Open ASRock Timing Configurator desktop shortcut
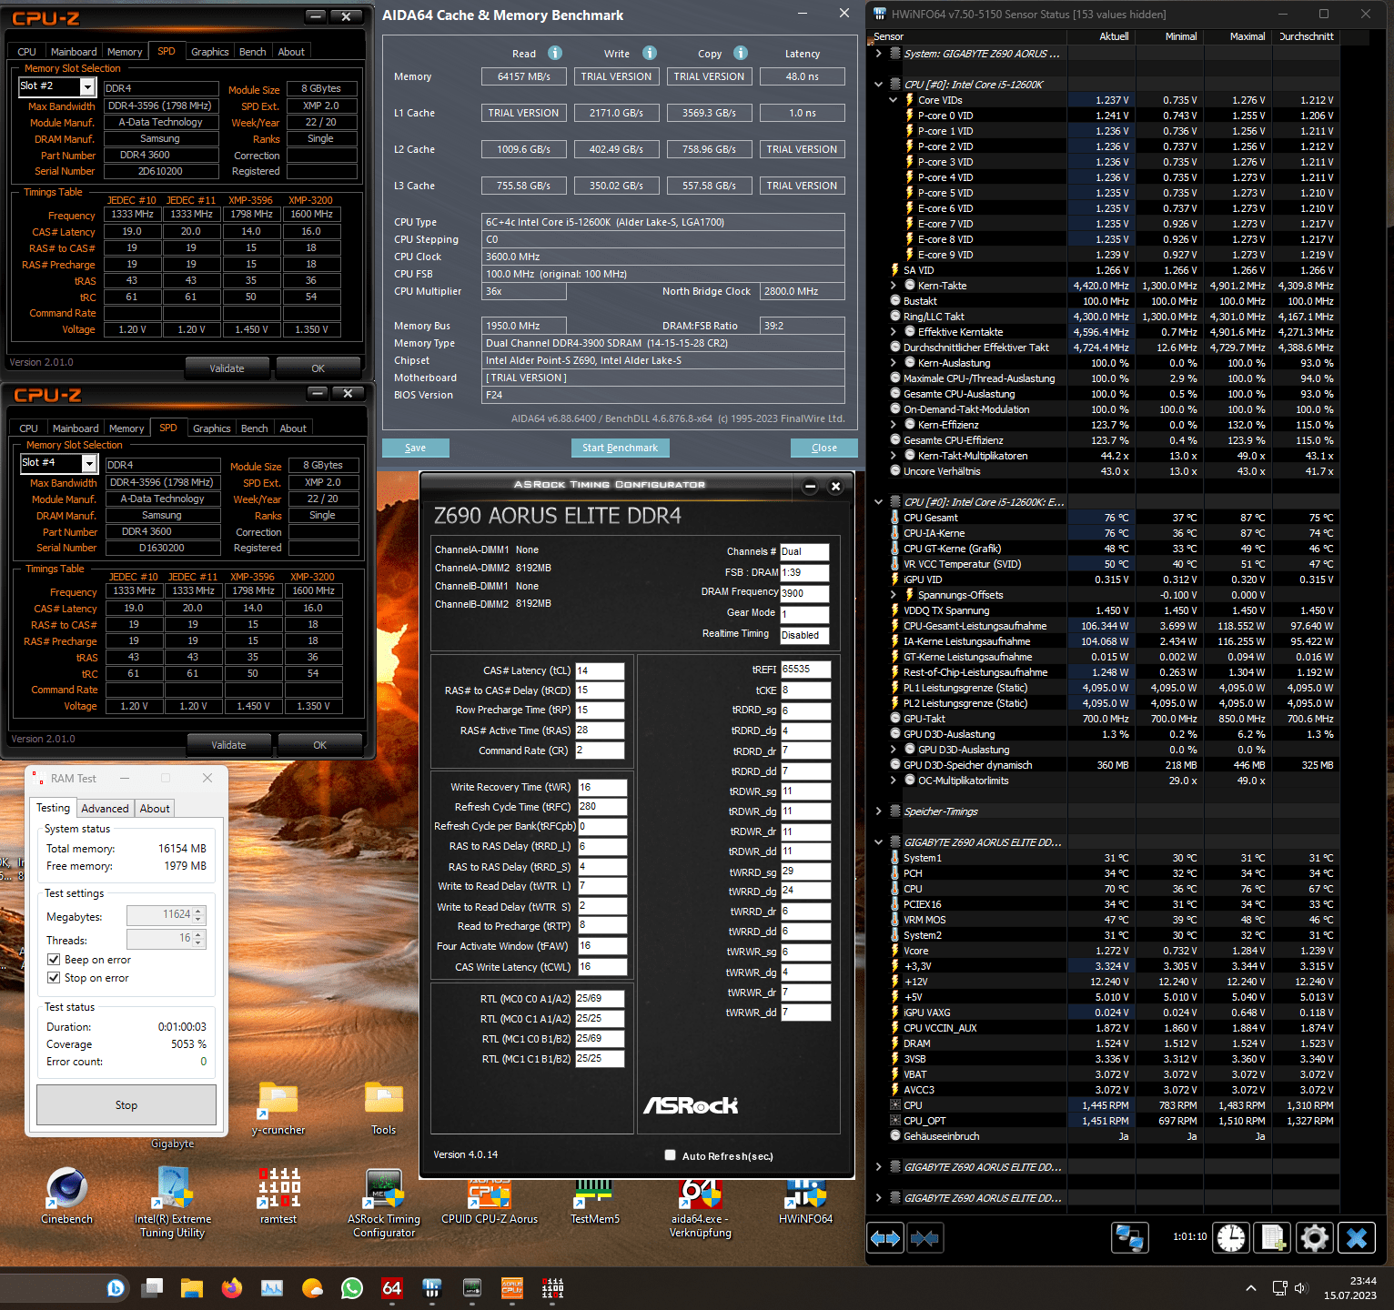 384,1201
